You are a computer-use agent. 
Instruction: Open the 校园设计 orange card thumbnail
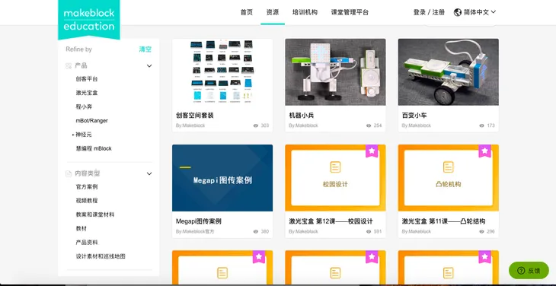pos(335,178)
